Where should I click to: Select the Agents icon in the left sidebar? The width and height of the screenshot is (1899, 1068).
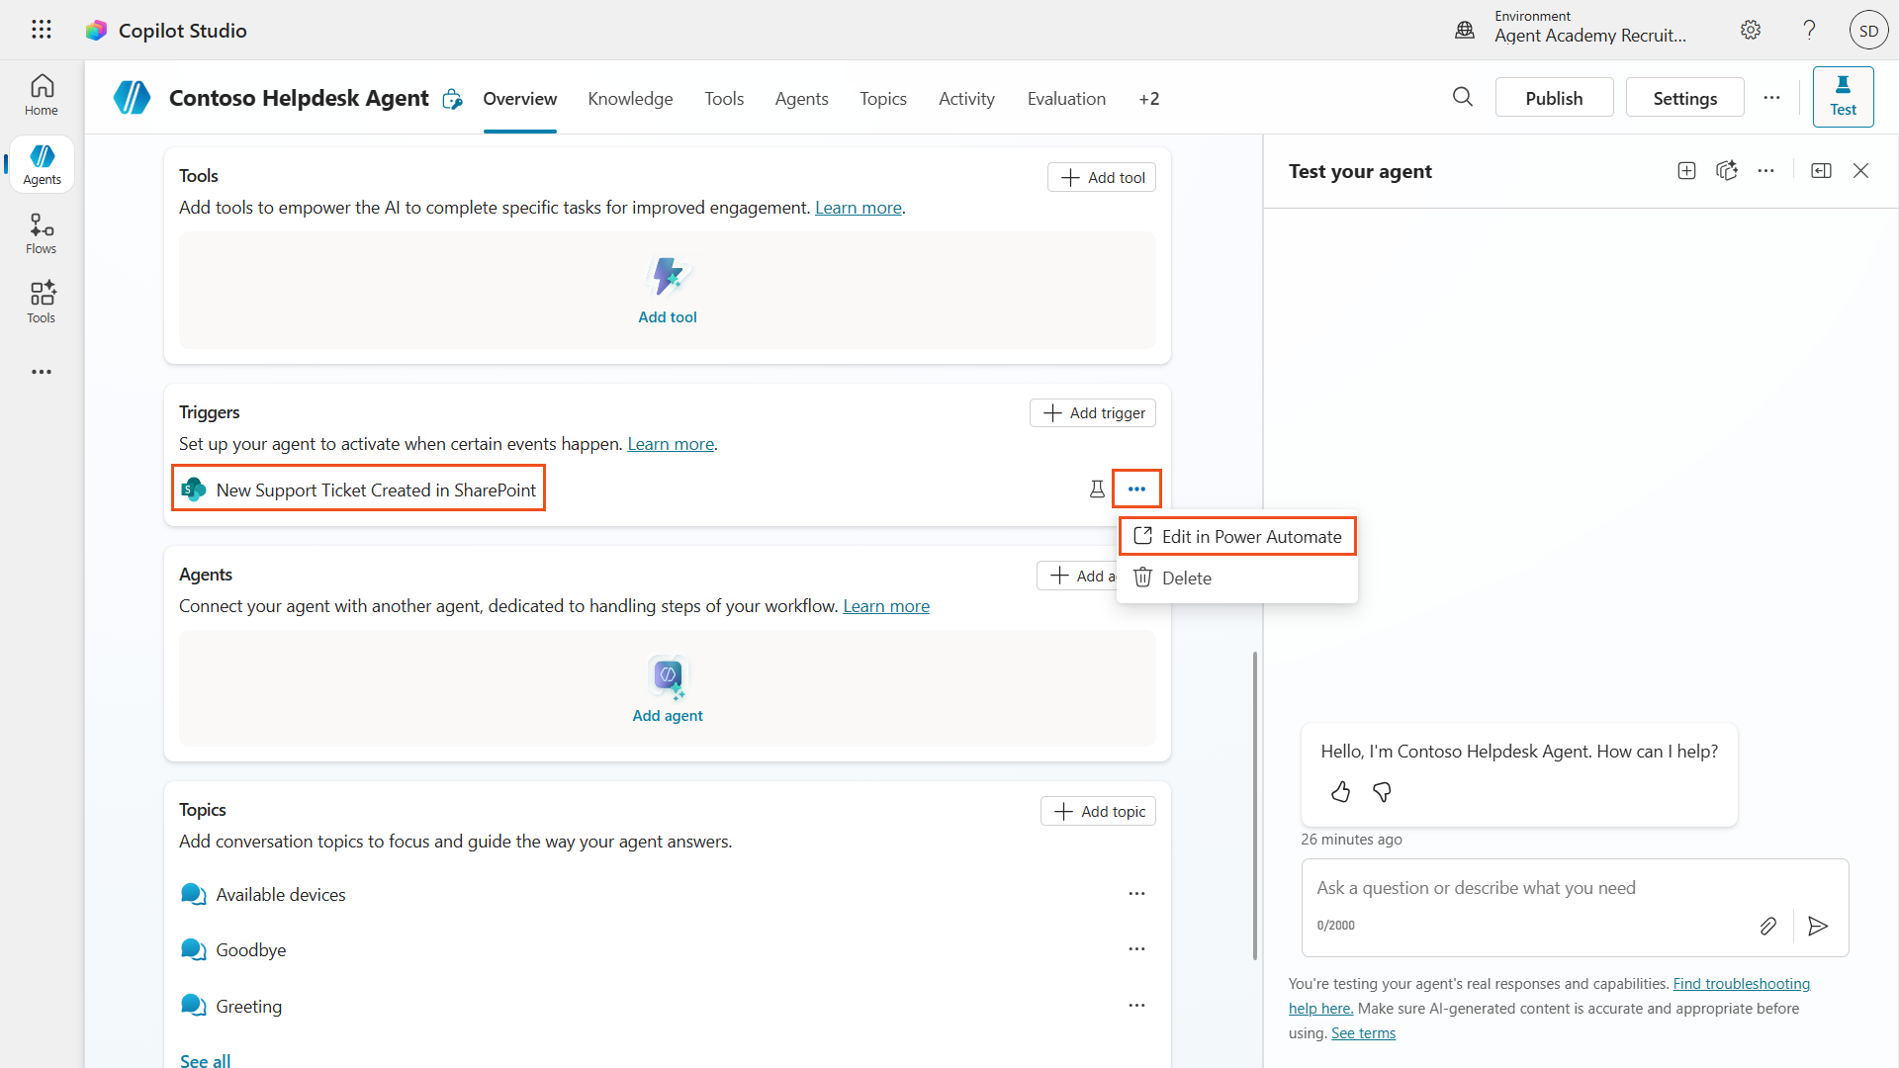point(41,164)
